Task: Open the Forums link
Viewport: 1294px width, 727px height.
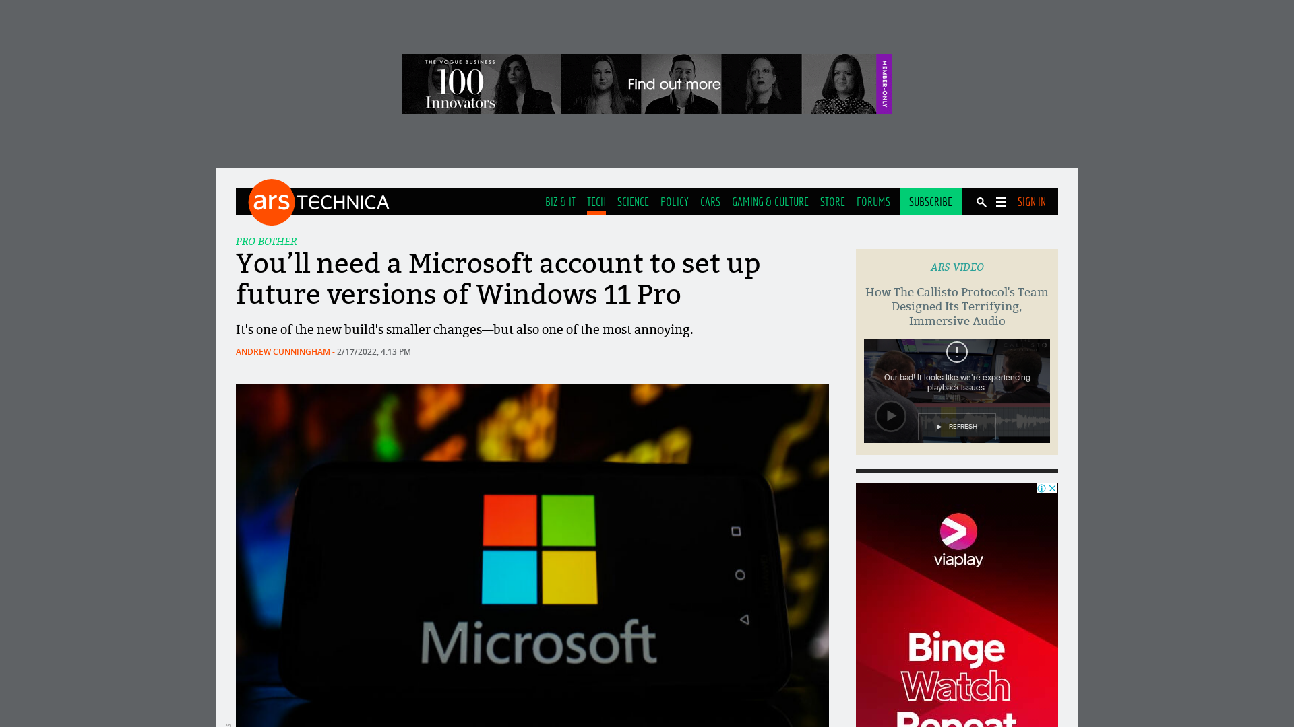Action: pyautogui.click(x=873, y=202)
